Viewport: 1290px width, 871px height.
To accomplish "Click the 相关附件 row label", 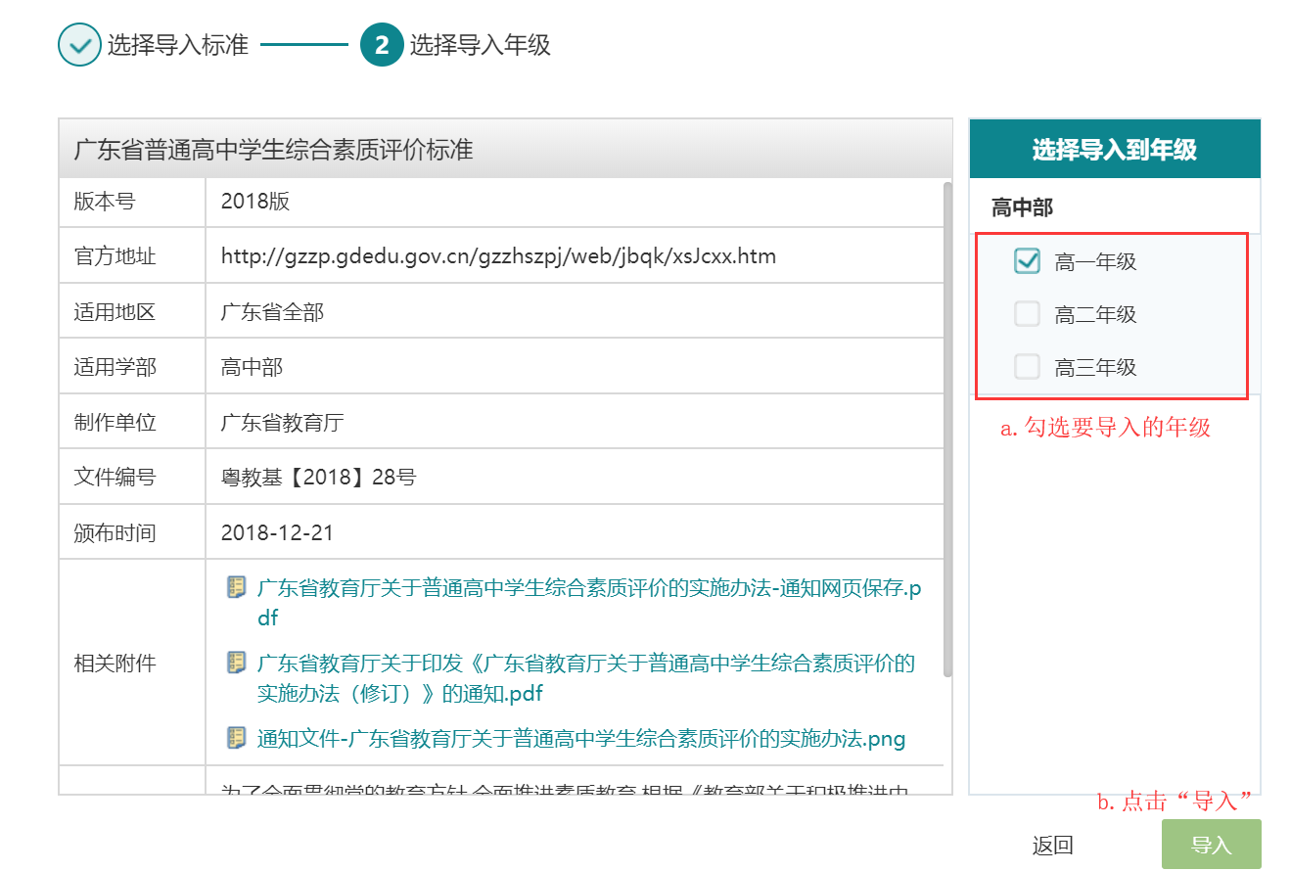I will [115, 664].
